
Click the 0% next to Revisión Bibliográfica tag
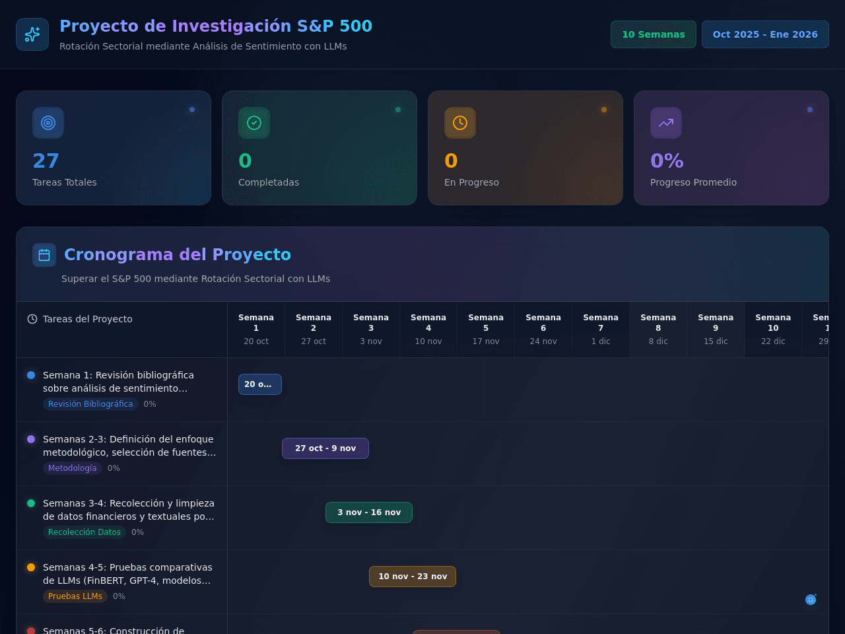[x=150, y=404]
